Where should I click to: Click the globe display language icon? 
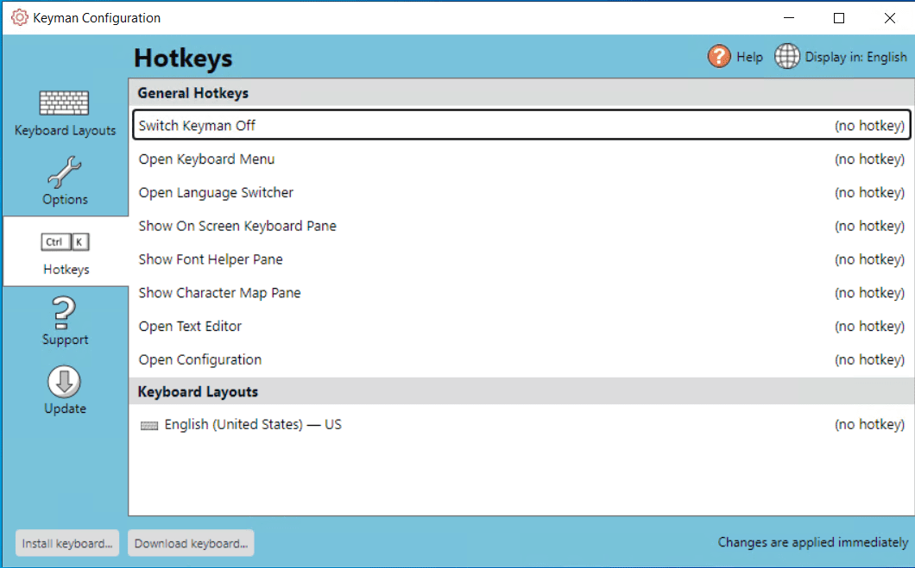click(x=786, y=57)
